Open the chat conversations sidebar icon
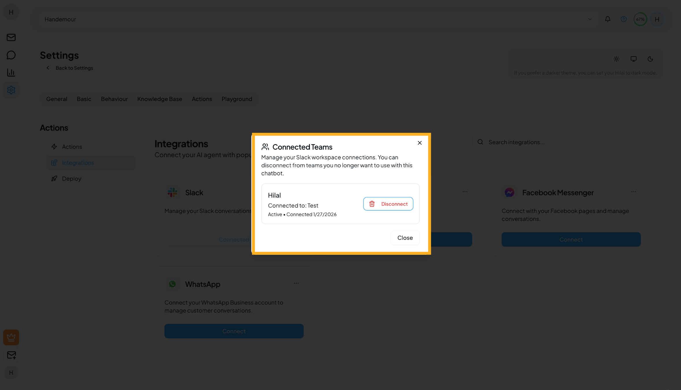681x390 pixels. pos(11,55)
